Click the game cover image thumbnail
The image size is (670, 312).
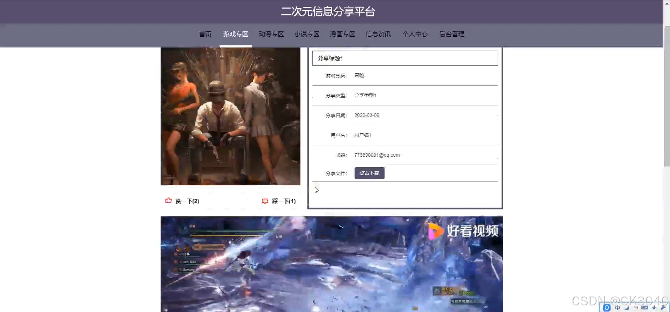pyautogui.click(x=230, y=116)
